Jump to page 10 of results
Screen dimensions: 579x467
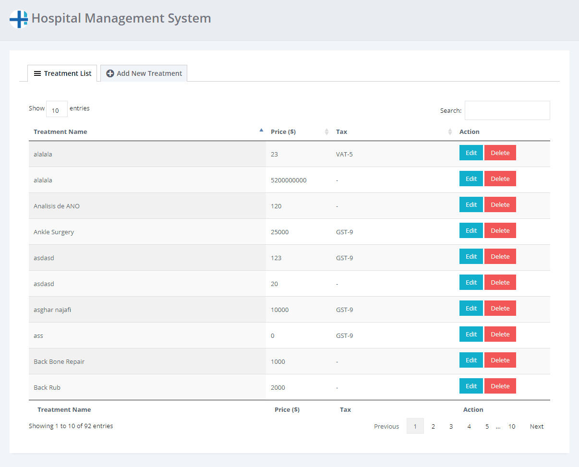click(x=512, y=426)
